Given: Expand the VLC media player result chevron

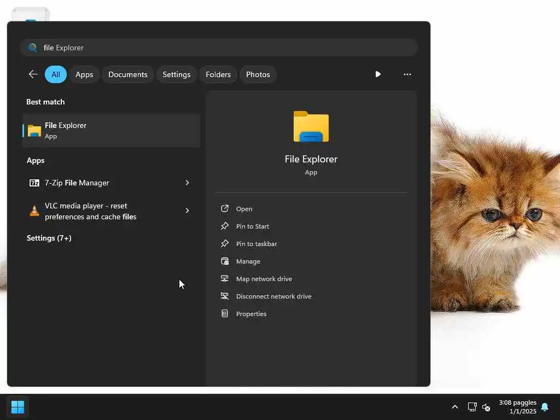Looking at the screenshot, I should click(187, 211).
